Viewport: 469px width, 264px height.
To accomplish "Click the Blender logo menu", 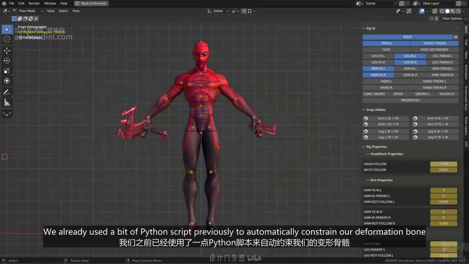I will (4, 3).
